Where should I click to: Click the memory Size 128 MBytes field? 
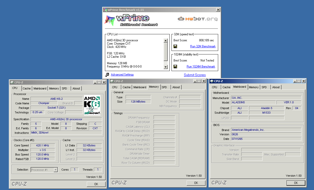tap(138, 102)
